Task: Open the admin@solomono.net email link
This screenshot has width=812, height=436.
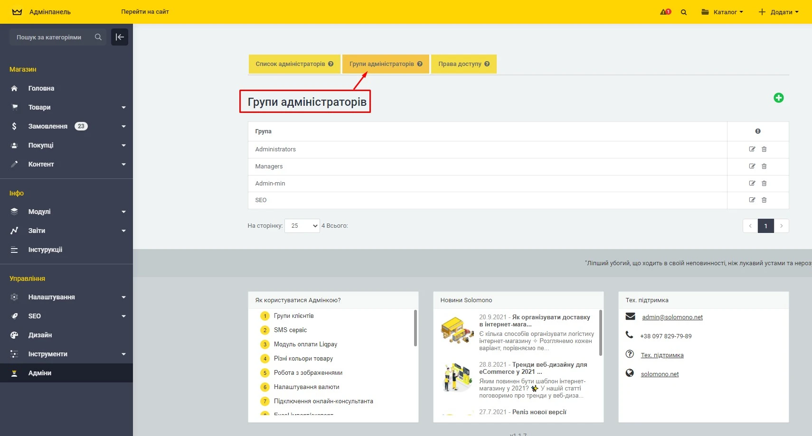Action: tap(672, 317)
